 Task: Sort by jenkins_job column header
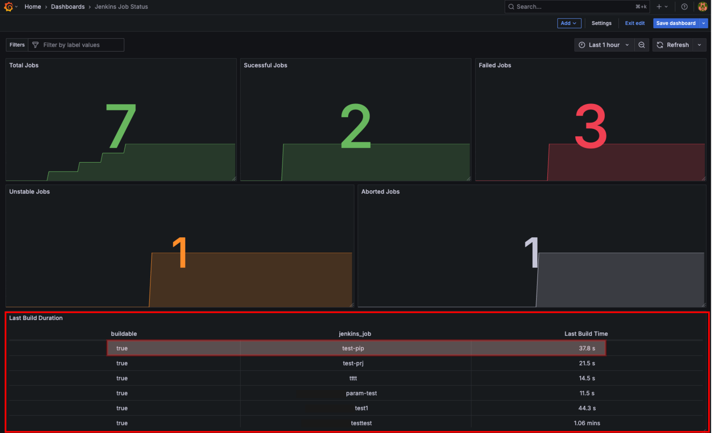pyautogui.click(x=355, y=334)
